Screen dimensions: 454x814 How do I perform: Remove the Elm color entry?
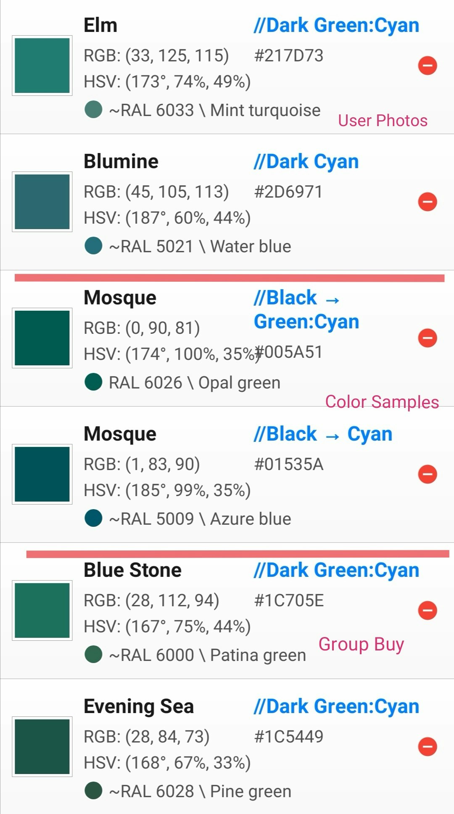click(428, 66)
